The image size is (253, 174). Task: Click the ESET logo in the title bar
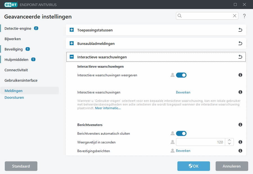coord(11,4)
